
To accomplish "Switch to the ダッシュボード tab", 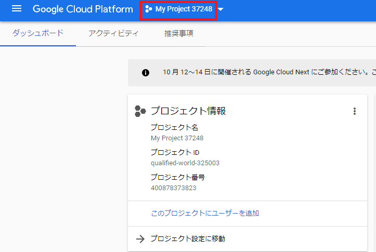I will [38, 33].
